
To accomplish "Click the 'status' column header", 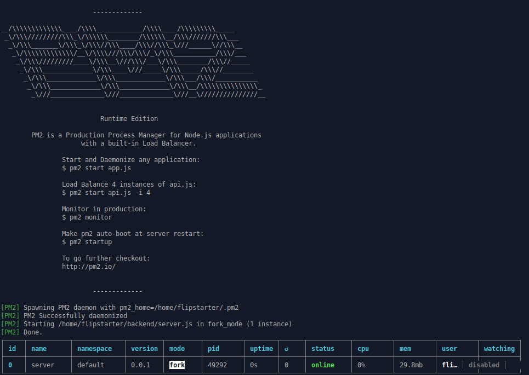I will point(323,349).
